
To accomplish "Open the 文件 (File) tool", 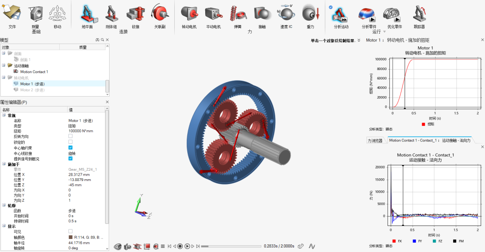I will click(x=12, y=17).
